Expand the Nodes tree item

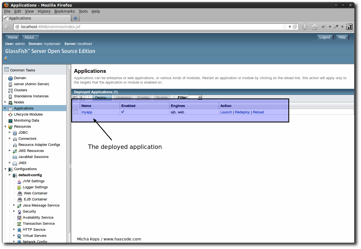point(5,102)
